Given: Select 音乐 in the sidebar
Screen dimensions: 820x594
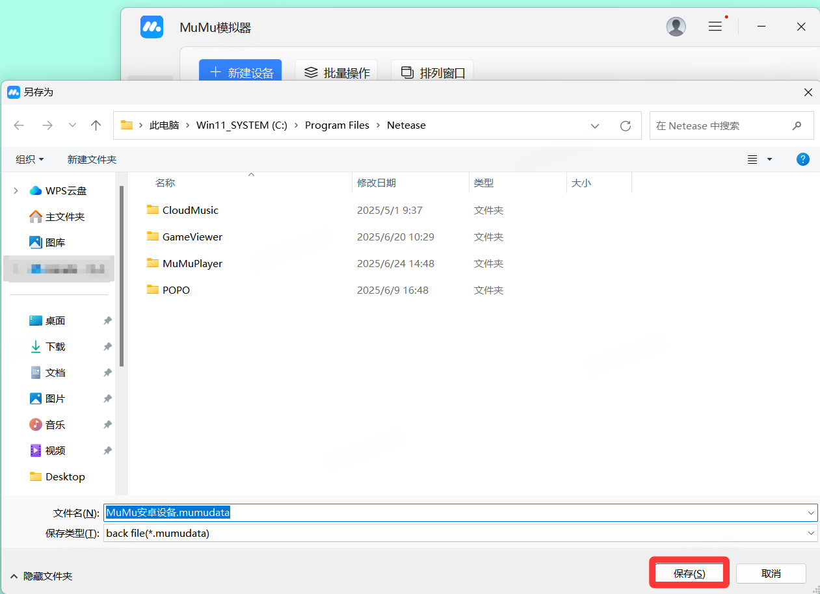Looking at the screenshot, I should click(55, 424).
